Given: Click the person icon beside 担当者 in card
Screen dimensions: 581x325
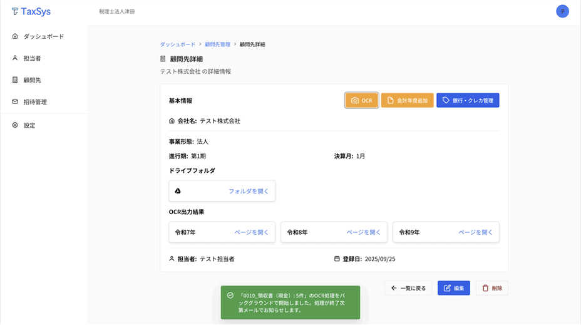Looking at the screenshot, I should (x=172, y=259).
